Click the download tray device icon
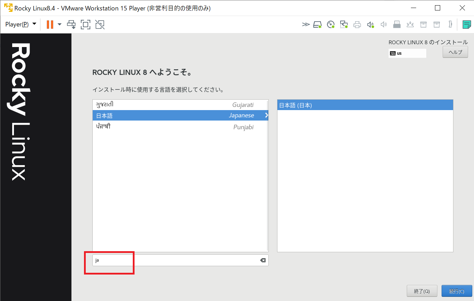This screenshot has height=301, width=474. pos(410,24)
